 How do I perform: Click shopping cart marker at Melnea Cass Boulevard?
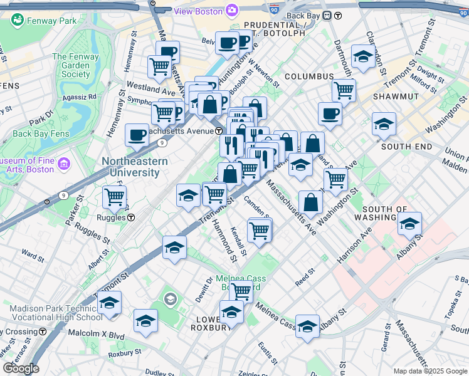241,293
